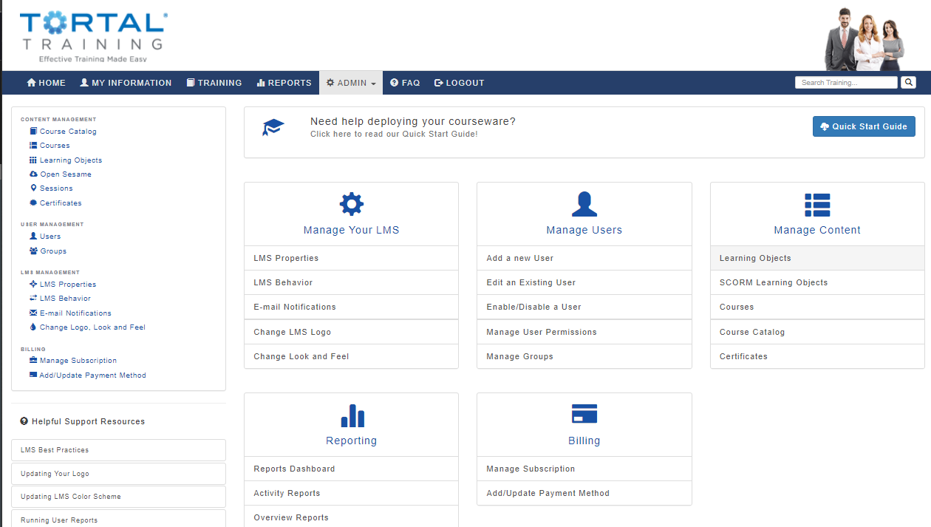
Task: Select Enable/Disable a User
Action: click(584, 307)
